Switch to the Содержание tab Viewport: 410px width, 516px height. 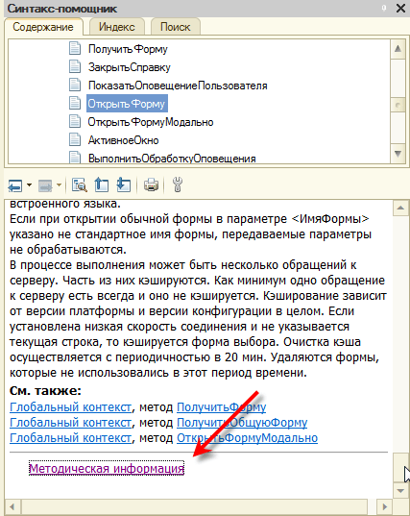tap(43, 27)
